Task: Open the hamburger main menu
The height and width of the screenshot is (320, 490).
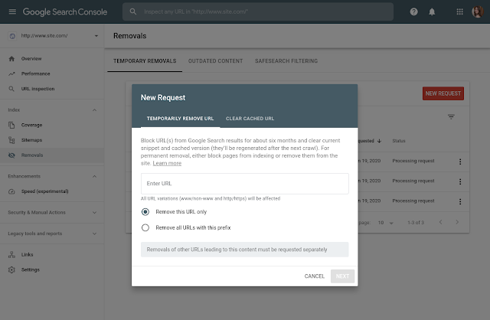Action: click(x=11, y=12)
